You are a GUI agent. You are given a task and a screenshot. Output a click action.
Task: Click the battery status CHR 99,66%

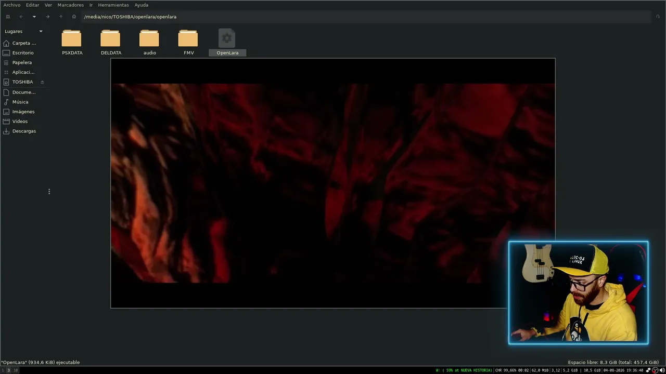coord(513,370)
